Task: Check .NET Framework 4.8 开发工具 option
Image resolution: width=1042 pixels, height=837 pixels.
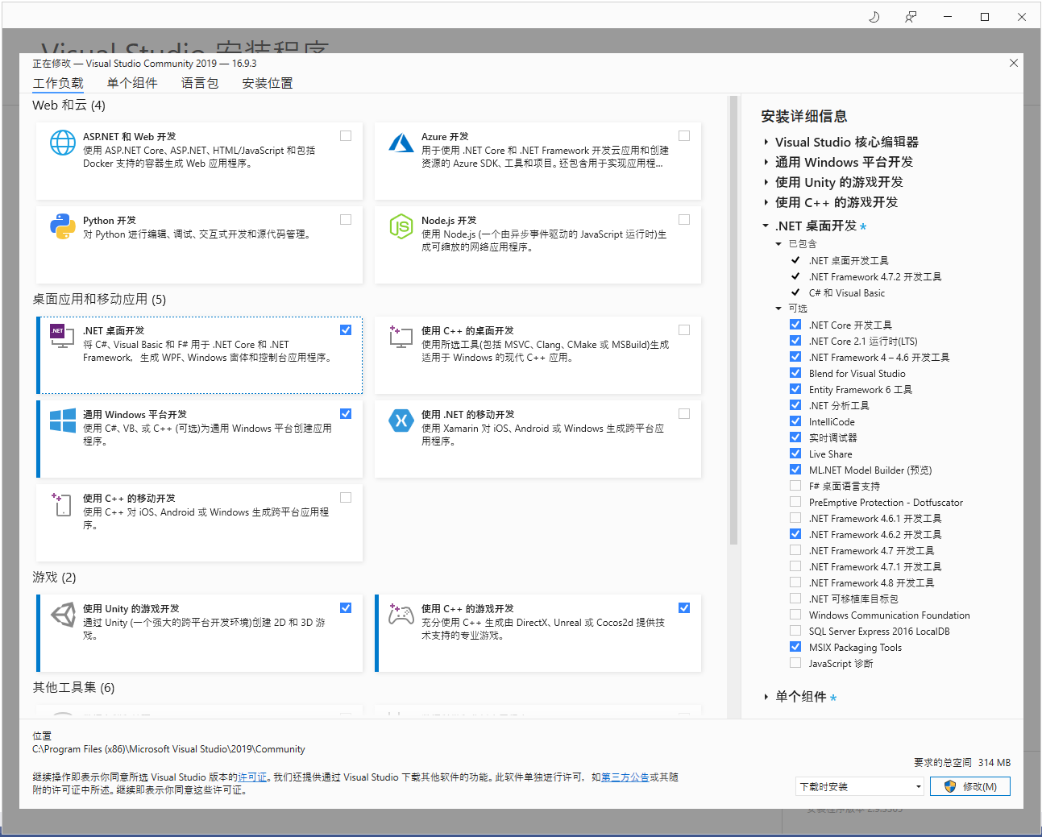Action: 795,582
